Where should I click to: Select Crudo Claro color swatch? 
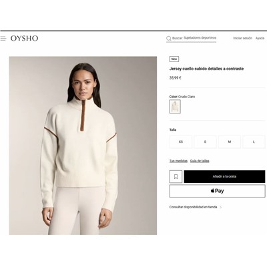pos(175,107)
